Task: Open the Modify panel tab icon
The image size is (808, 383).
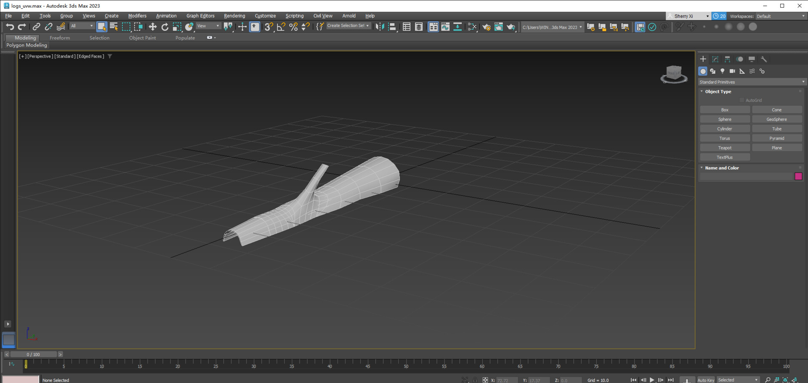Action: click(x=715, y=59)
